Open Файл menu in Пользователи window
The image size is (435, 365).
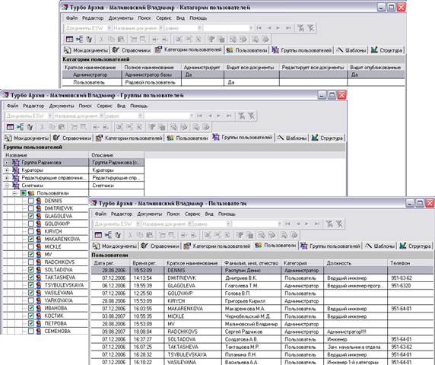tap(100, 214)
